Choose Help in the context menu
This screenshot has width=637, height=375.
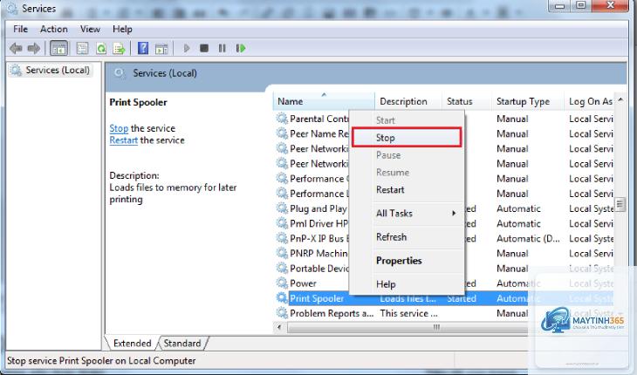coord(407,284)
